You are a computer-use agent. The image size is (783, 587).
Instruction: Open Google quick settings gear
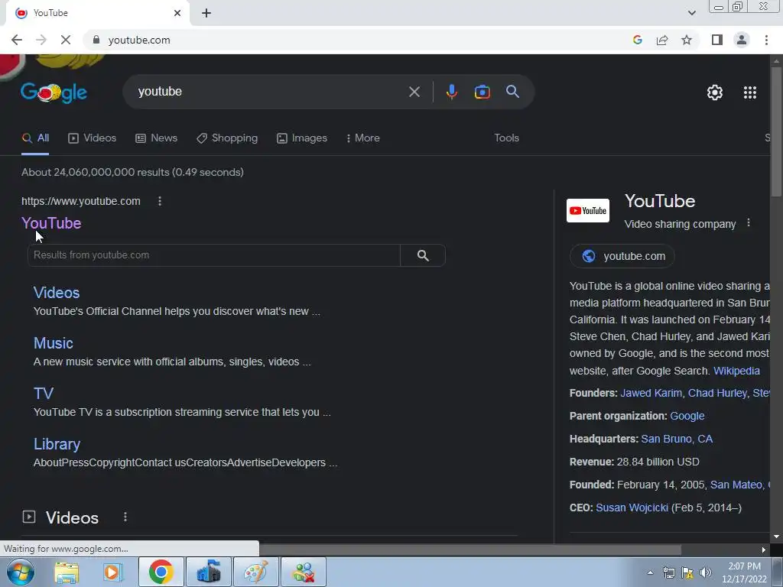tap(715, 92)
